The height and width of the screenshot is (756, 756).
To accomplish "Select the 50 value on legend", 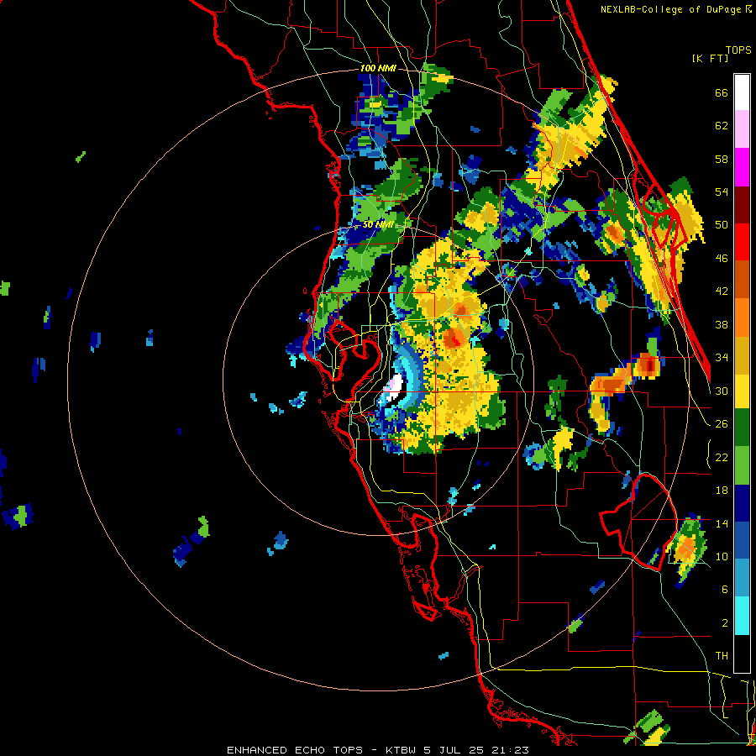I will (722, 225).
